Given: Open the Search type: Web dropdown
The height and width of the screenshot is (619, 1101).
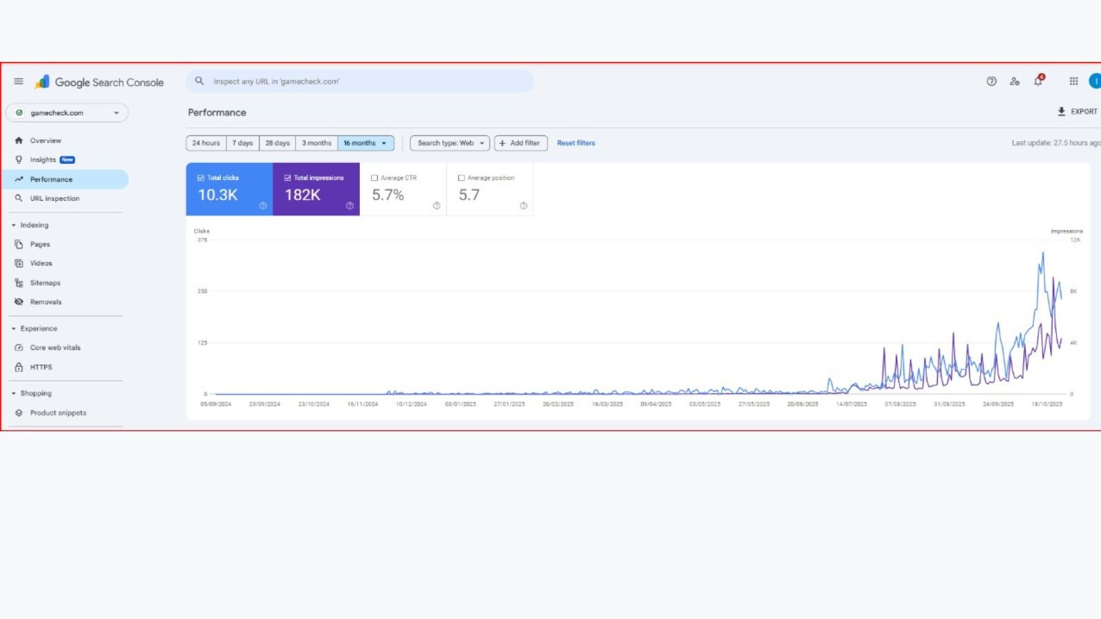Looking at the screenshot, I should 450,143.
